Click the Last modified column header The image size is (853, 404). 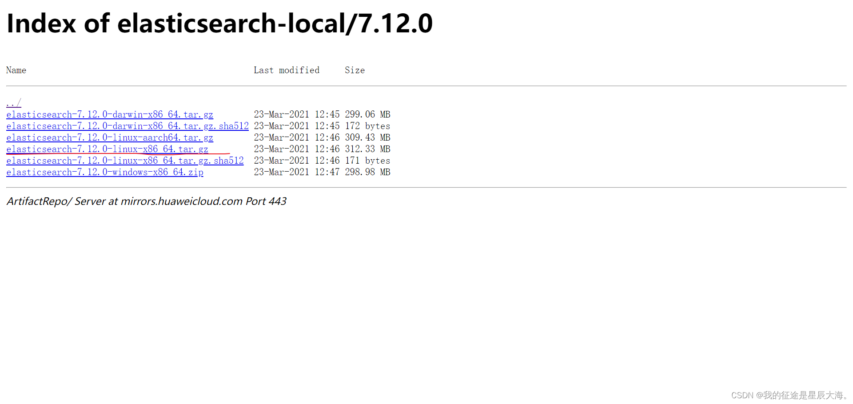[x=287, y=70]
